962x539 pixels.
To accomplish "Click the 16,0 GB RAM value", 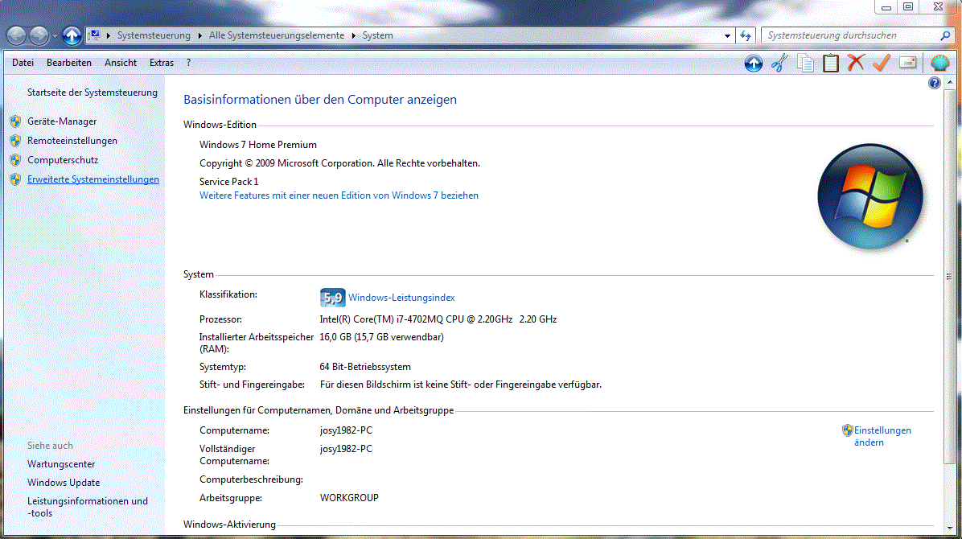I will 381,337.
